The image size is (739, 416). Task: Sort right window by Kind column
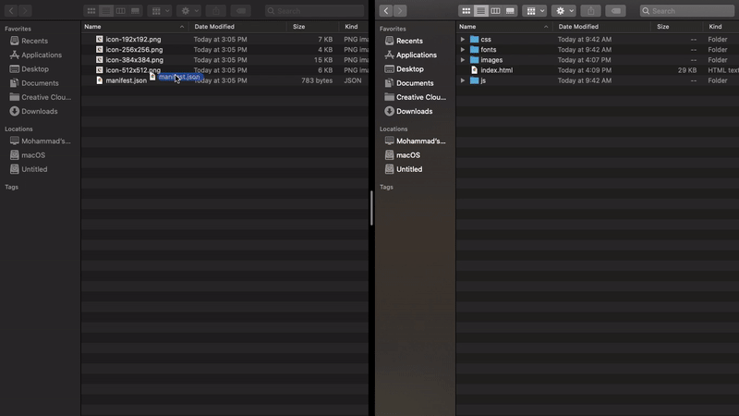point(721,27)
